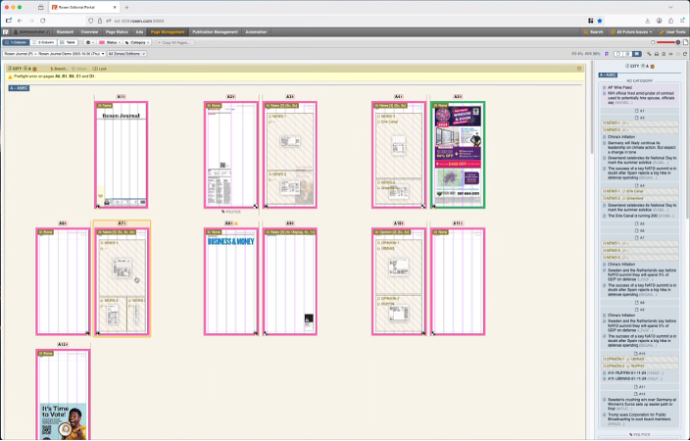
Task: Click the OPINION-1 slot on page A10
Action: coord(399,268)
